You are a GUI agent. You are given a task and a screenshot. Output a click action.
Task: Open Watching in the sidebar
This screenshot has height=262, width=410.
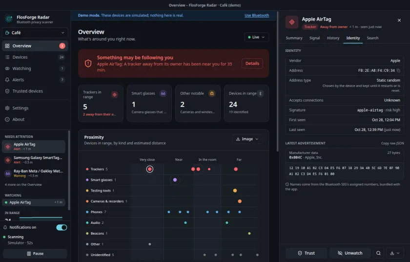pyautogui.click(x=35, y=68)
